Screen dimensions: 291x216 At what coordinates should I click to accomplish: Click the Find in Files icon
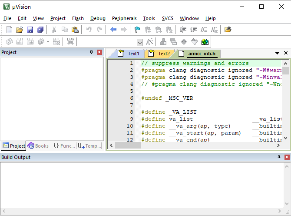pos(228,30)
